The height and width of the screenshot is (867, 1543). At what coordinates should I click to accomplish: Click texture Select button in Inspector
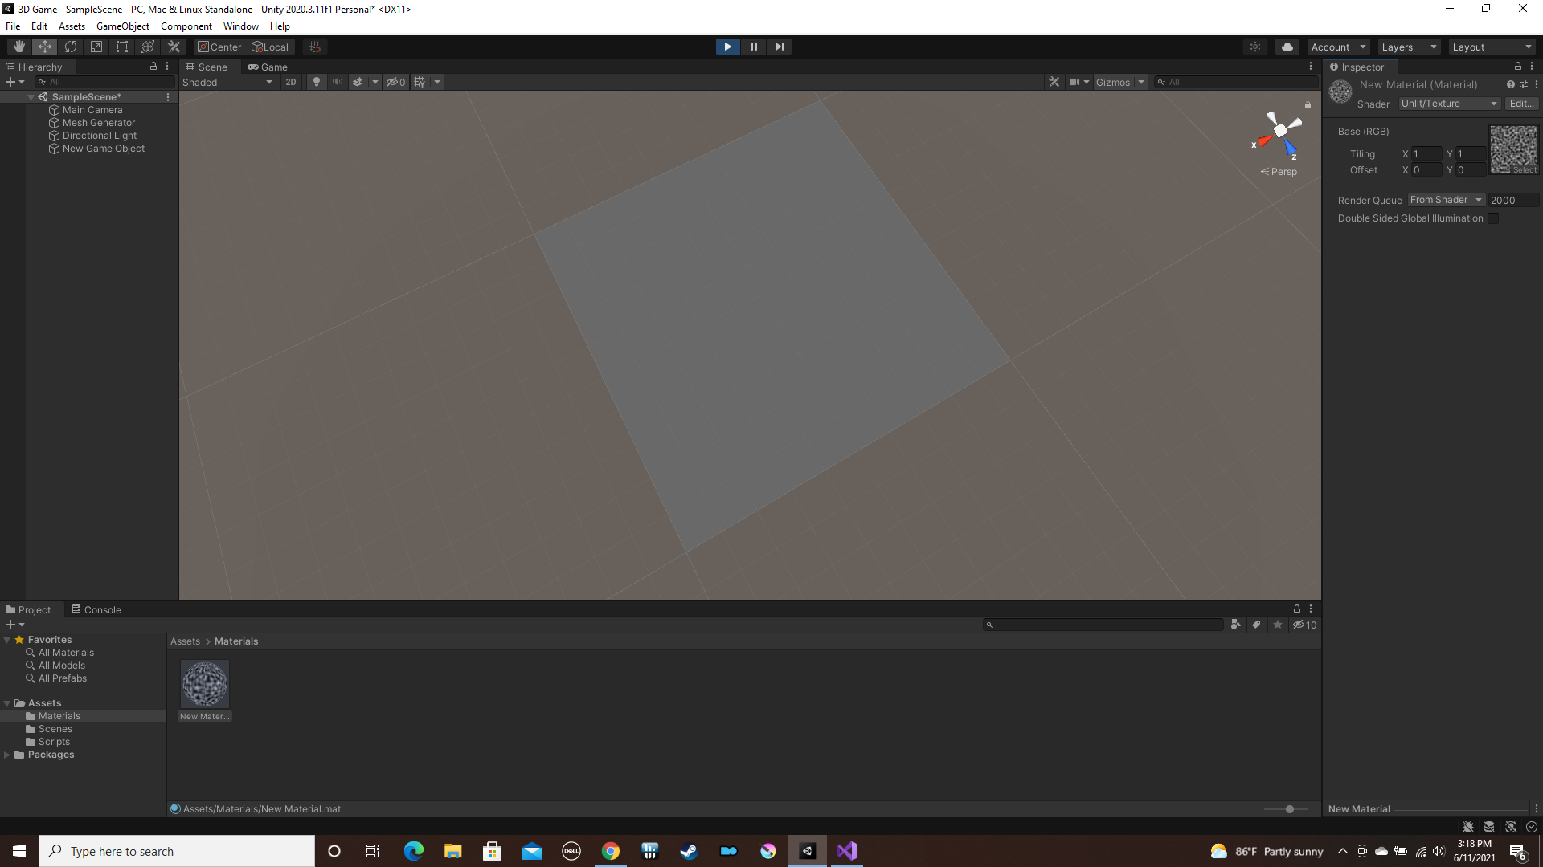[1524, 169]
